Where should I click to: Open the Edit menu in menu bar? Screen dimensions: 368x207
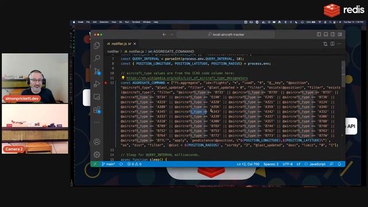pos(94,22)
